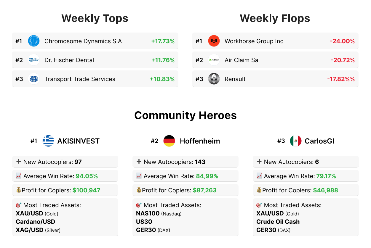Click the Dr. Fischer Dental logo
This screenshot has width=371, height=248.
coord(34,60)
